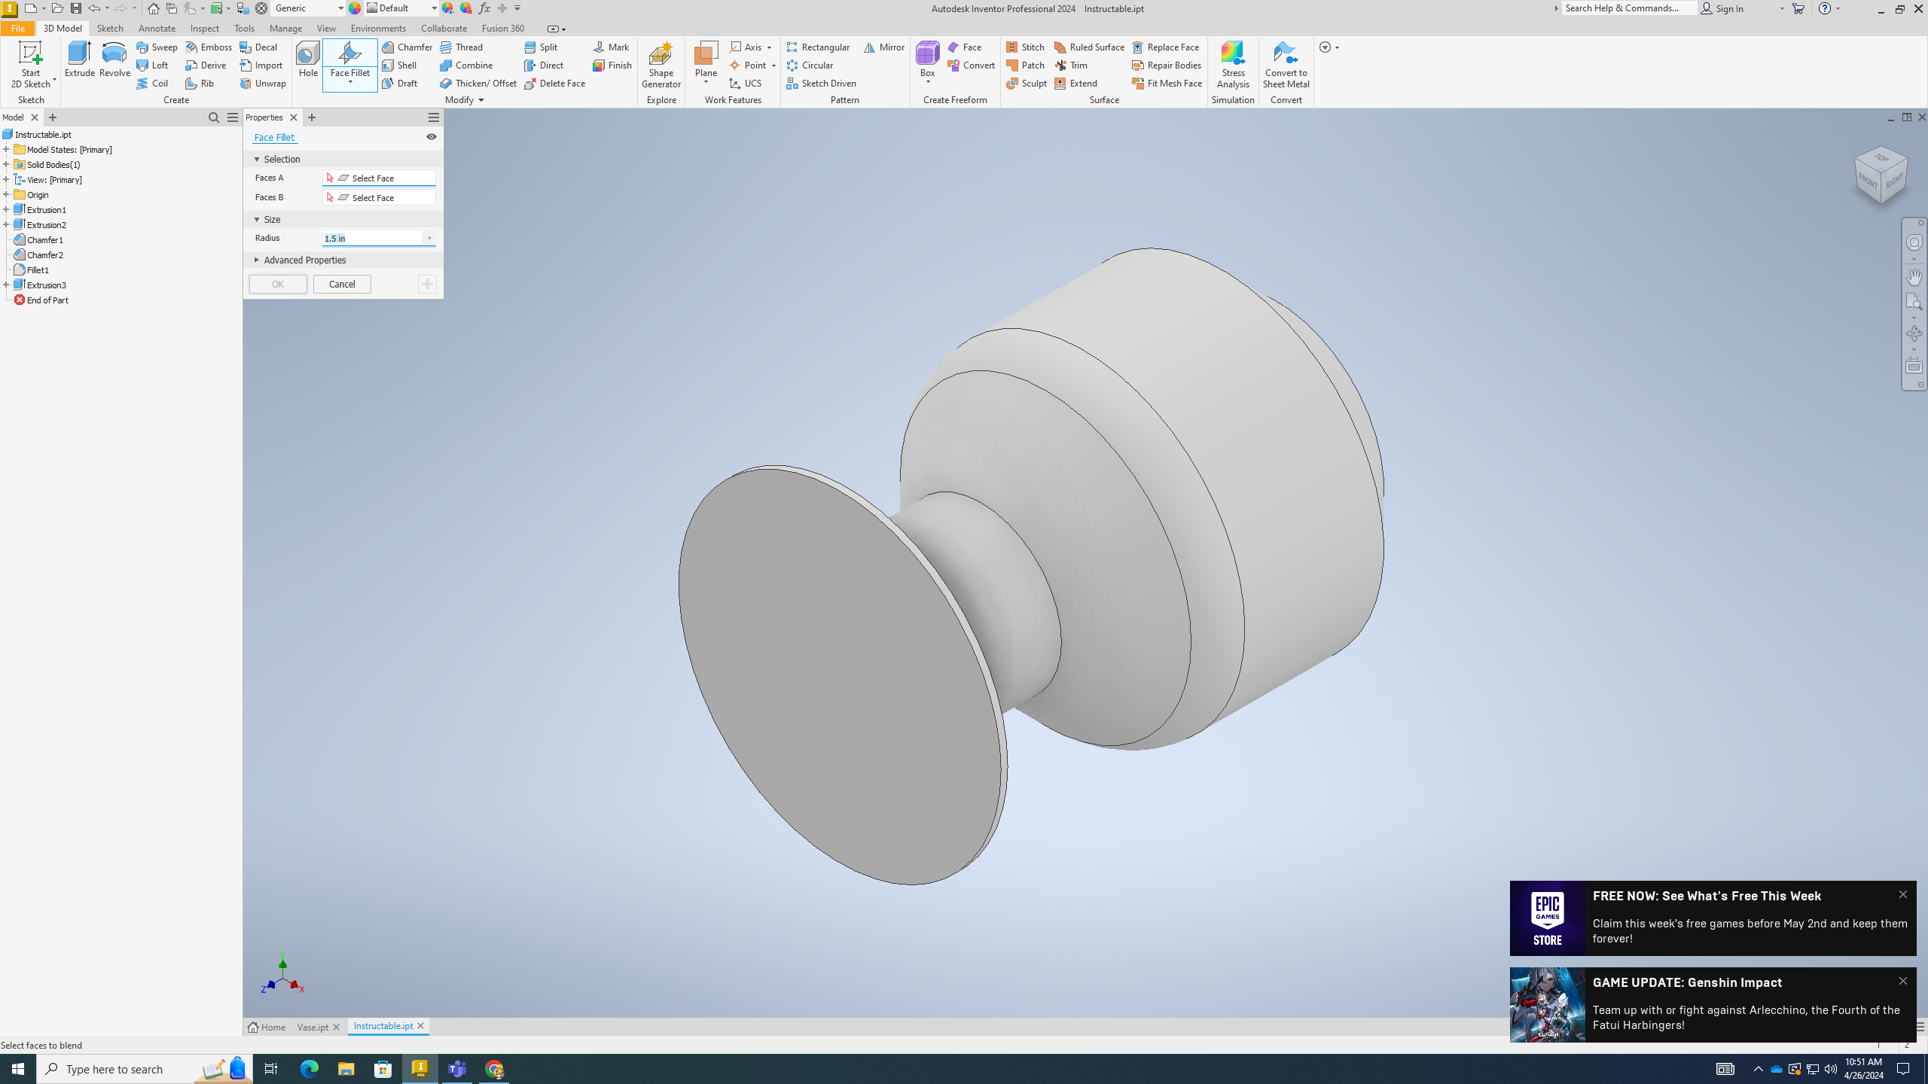This screenshot has height=1084, width=1928.
Task: Expand the Solid Bodies(1) node
Action: point(6,164)
